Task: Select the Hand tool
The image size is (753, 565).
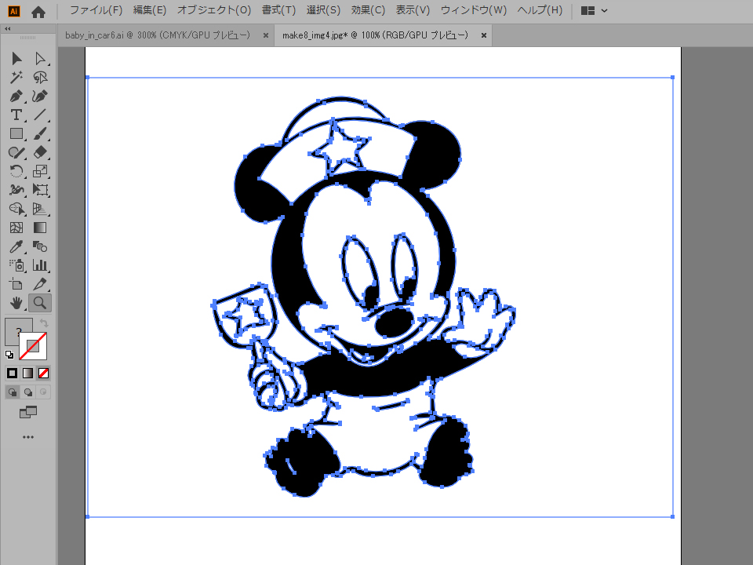Action: pos(16,303)
